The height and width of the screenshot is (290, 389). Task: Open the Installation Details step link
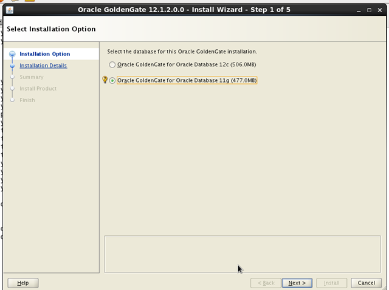(x=43, y=66)
